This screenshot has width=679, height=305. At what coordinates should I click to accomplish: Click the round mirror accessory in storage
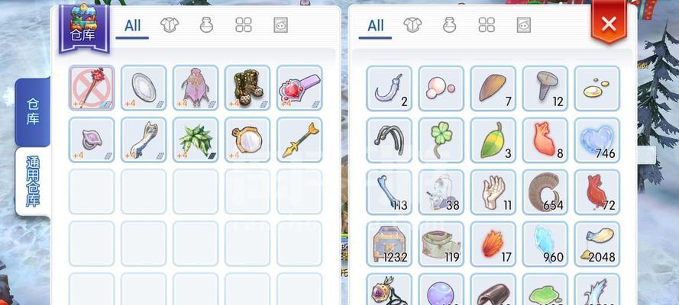coord(247,140)
